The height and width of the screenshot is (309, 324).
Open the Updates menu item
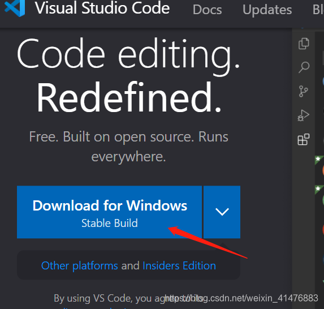(267, 10)
